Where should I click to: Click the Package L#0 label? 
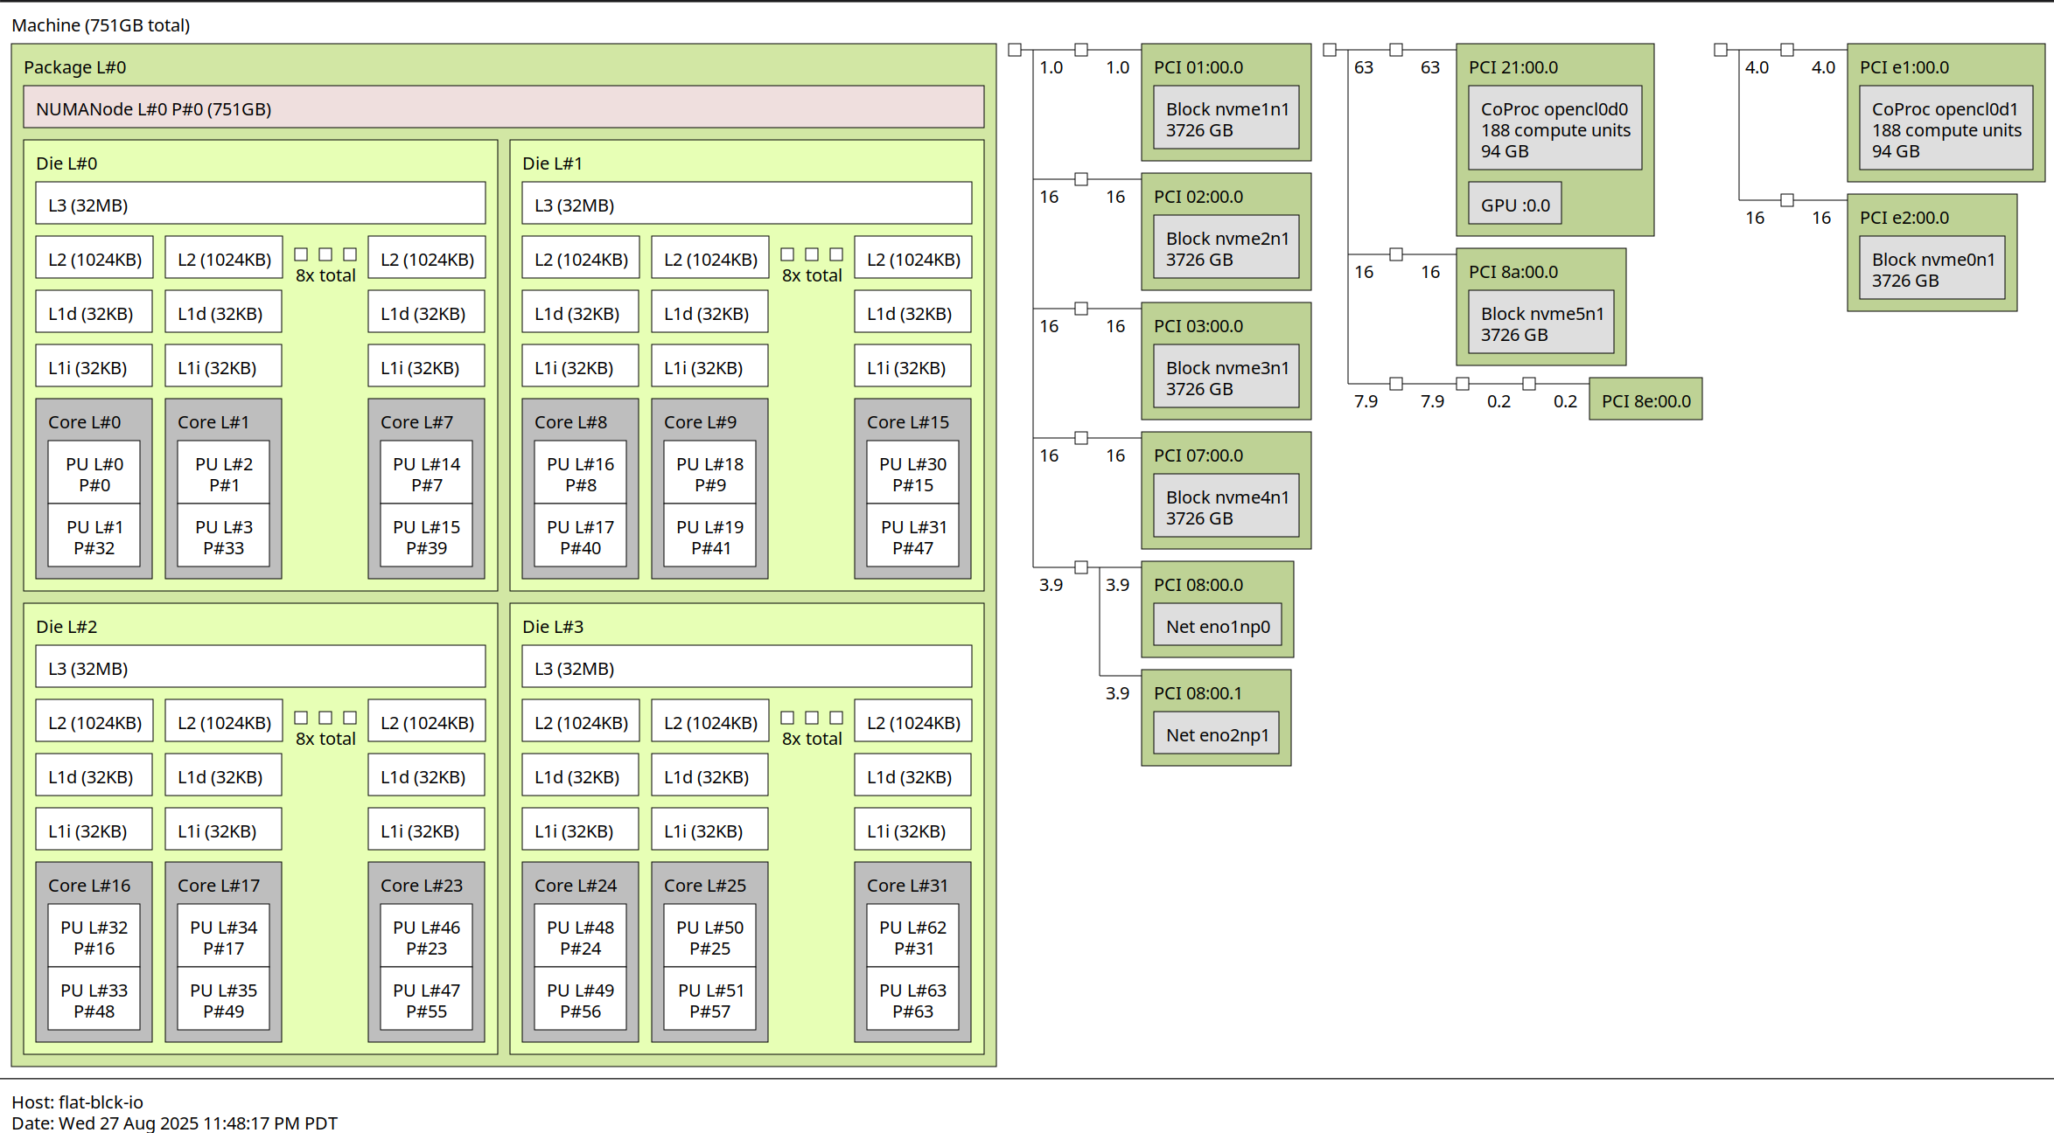[x=75, y=66]
